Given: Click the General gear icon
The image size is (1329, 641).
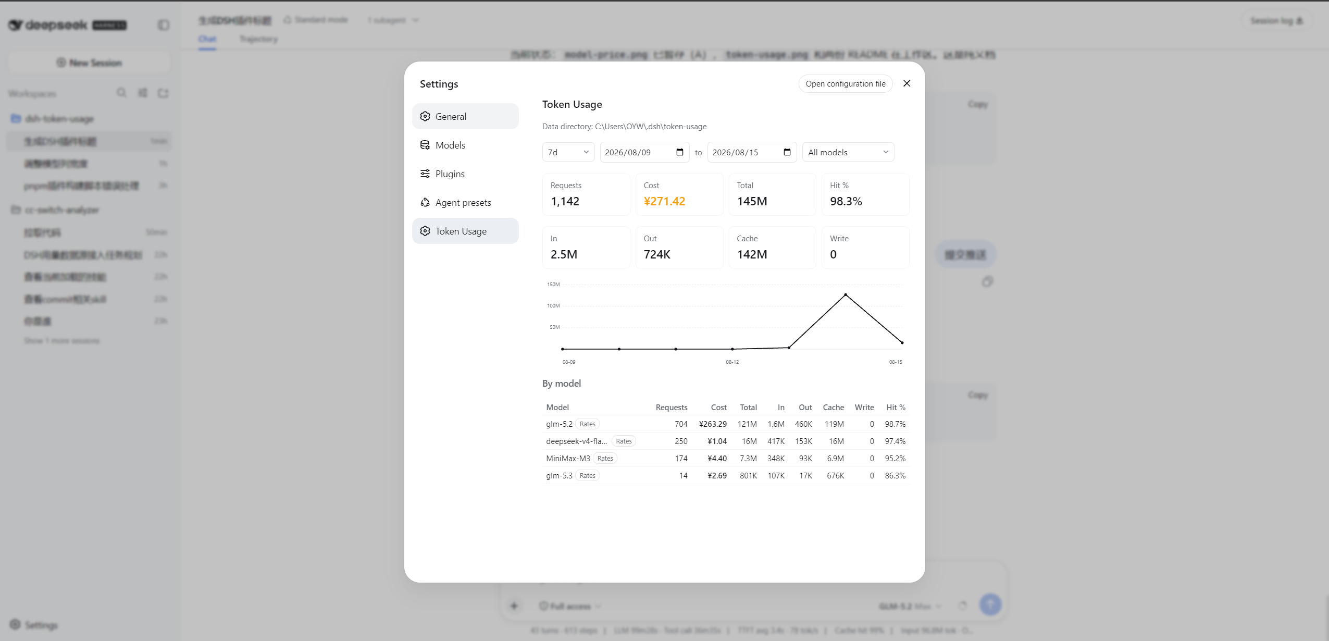Looking at the screenshot, I should click(x=425, y=116).
